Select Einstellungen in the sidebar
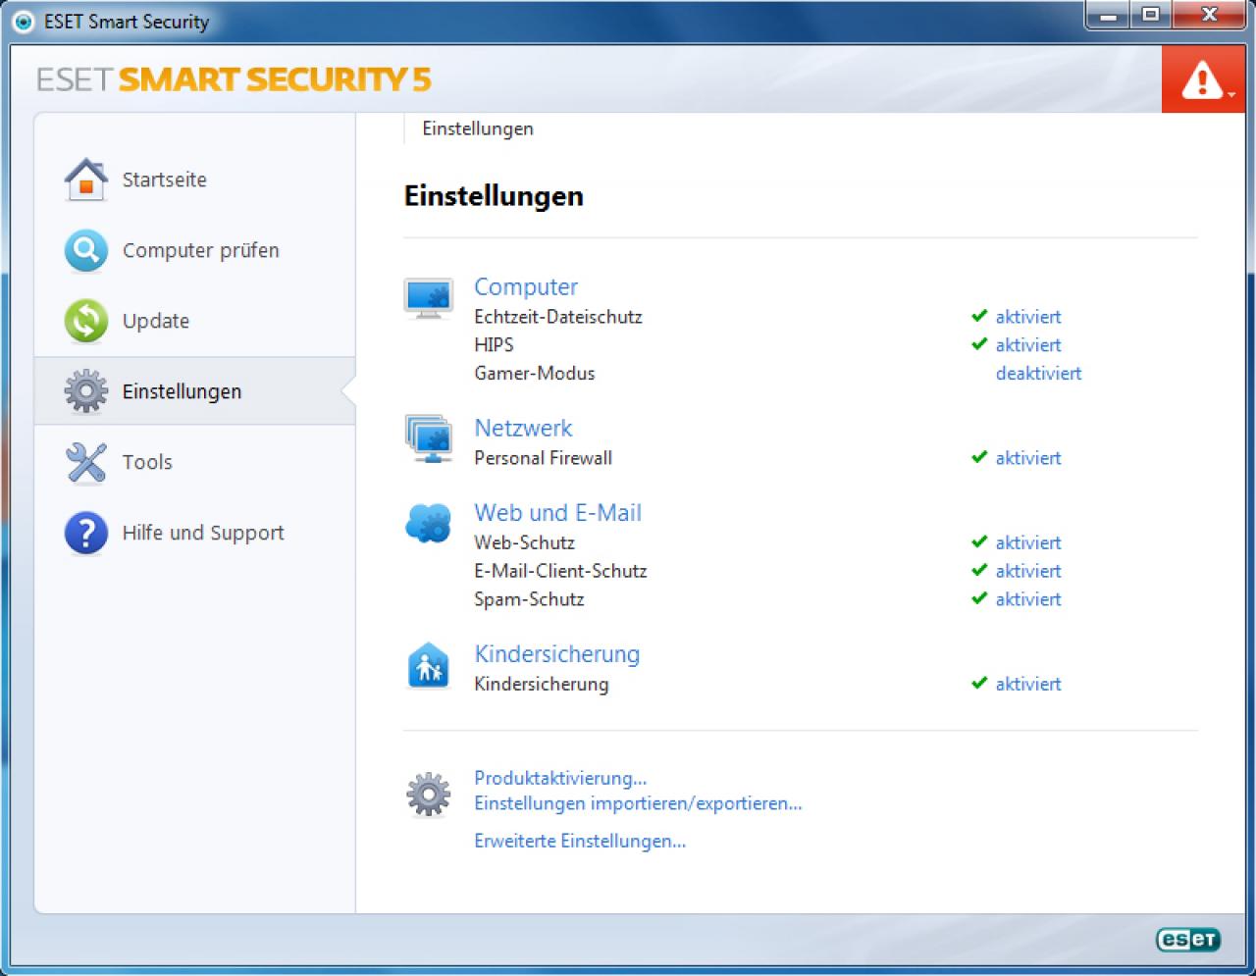This screenshot has height=976, width=1256. 182,391
